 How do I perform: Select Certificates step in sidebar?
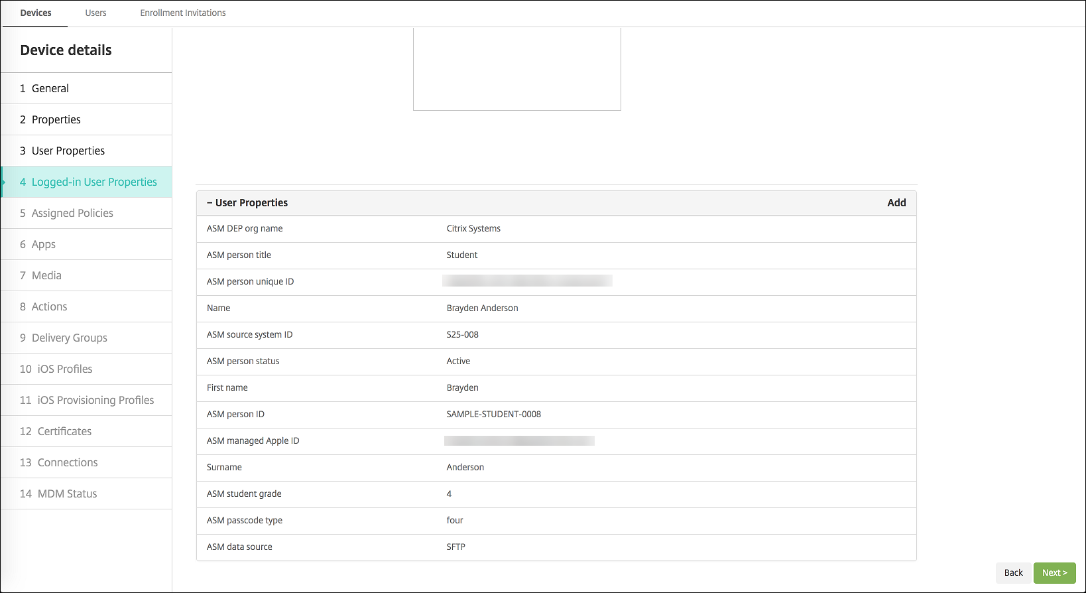(x=64, y=431)
